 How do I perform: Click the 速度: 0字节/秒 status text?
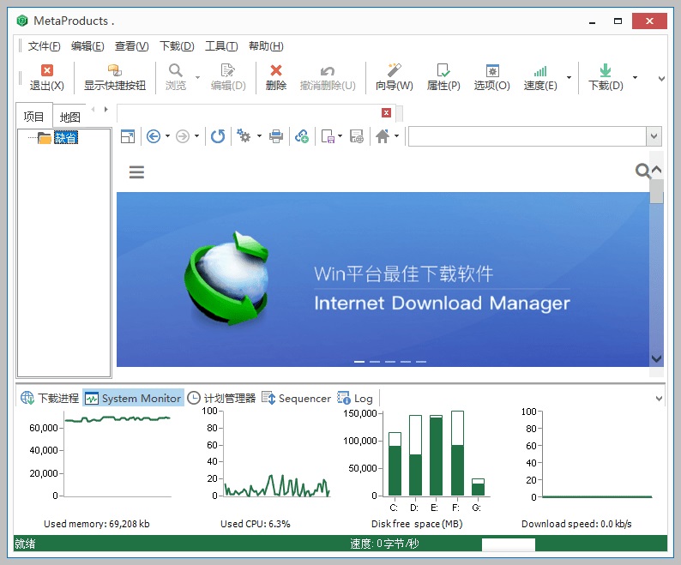point(384,544)
